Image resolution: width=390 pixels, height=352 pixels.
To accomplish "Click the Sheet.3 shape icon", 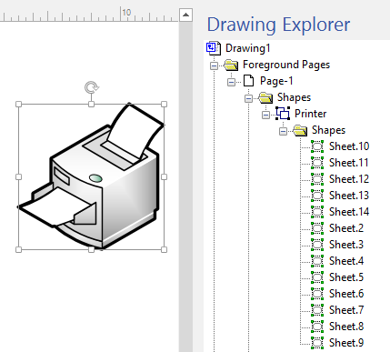I will (317, 245).
